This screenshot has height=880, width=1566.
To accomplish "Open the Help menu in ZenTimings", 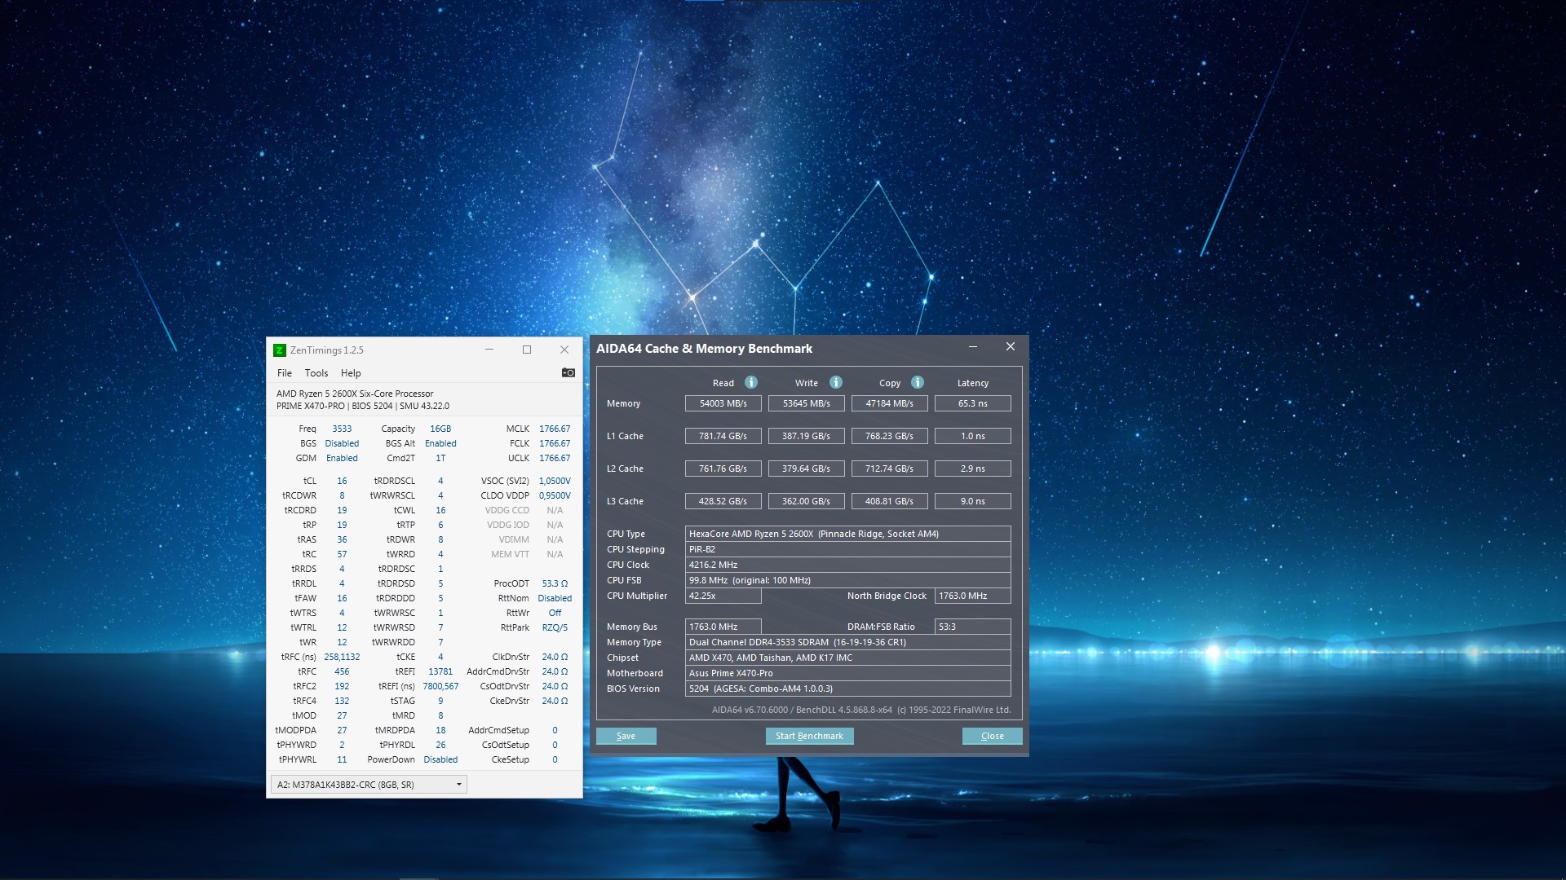I will (351, 373).
